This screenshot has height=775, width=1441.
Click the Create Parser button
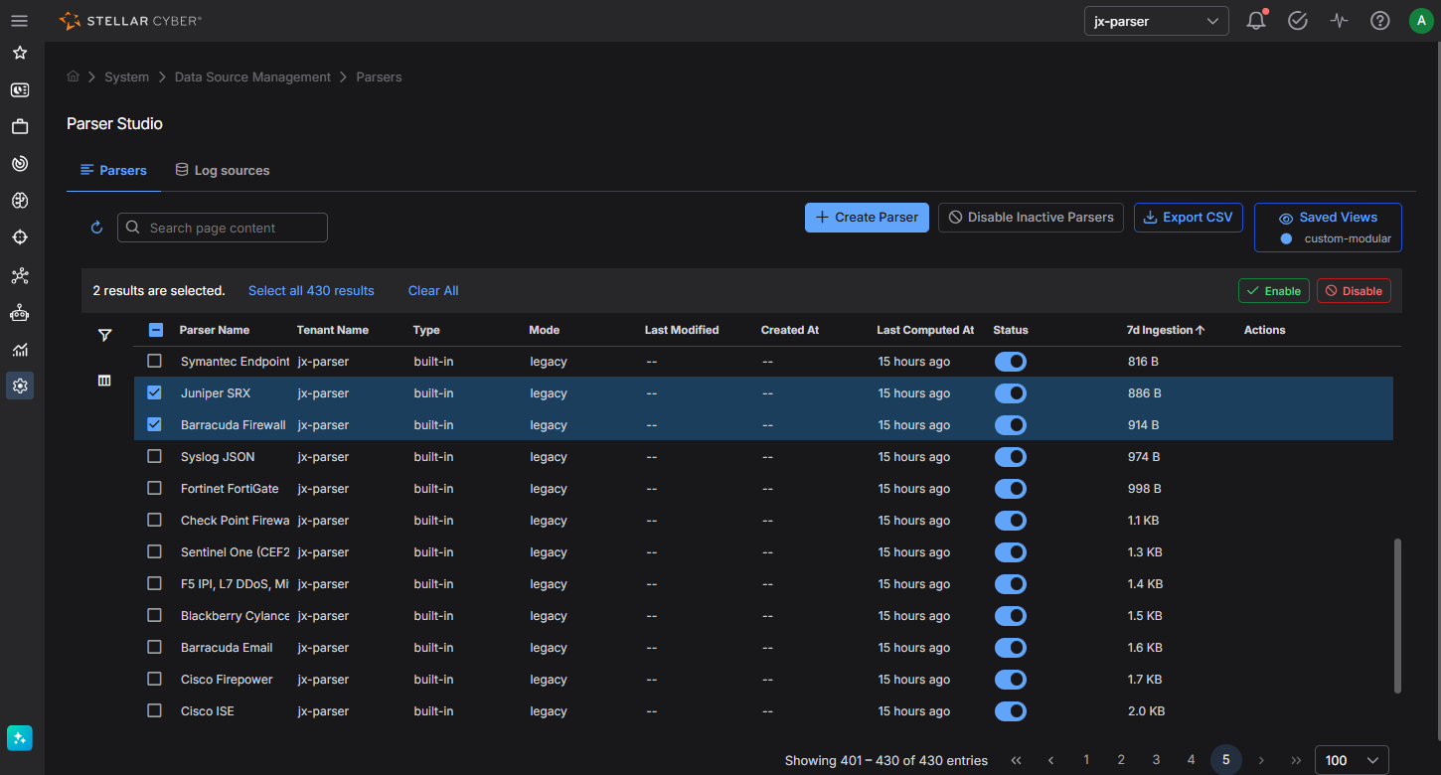(x=867, y=218)
